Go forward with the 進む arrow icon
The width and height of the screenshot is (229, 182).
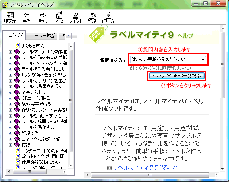(43, 15)
